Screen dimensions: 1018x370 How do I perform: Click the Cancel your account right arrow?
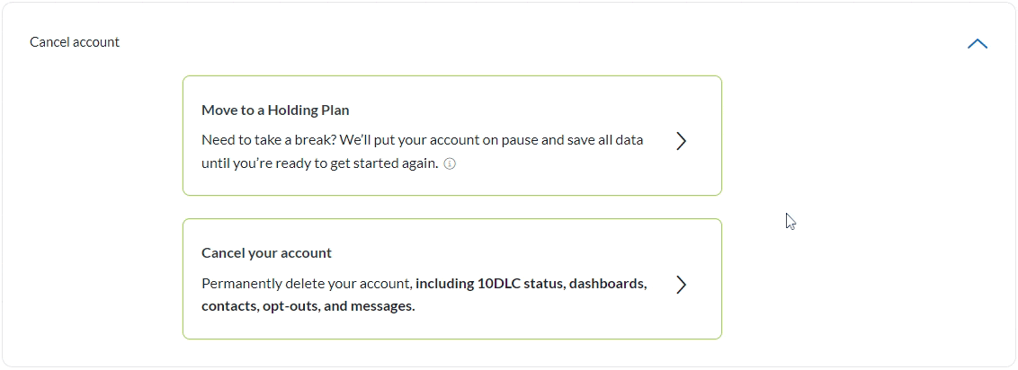click(681, 285)
